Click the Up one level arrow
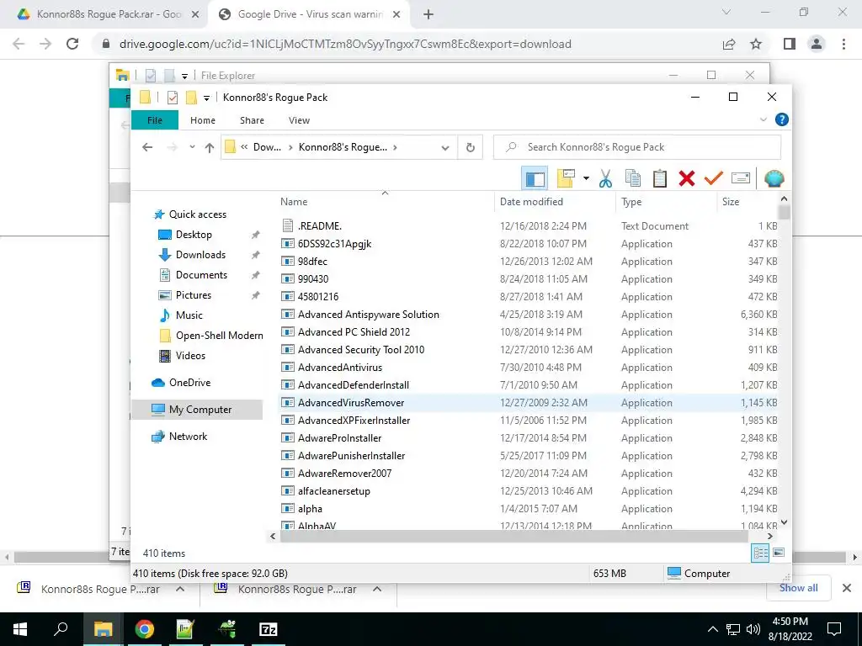The image size is (862, 646). [210, 147]
